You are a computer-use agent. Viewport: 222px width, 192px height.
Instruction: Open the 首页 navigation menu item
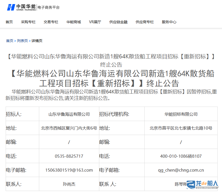(9, 22)
